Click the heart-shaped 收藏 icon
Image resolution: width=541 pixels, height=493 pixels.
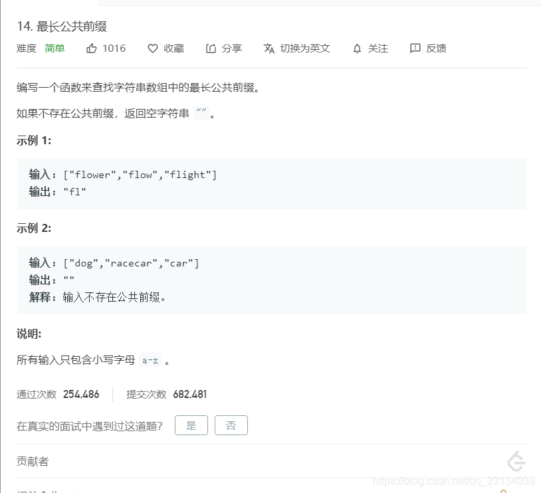(x=152, y=48)
